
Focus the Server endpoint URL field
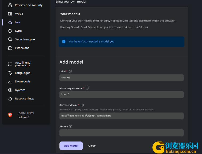(122, 116)
